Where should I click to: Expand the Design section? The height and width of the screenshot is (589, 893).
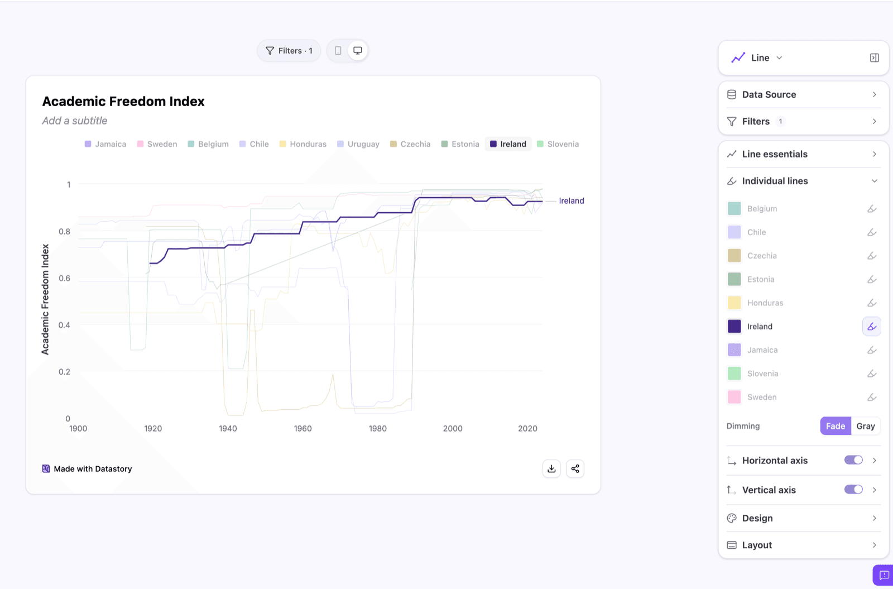point(803,518)
